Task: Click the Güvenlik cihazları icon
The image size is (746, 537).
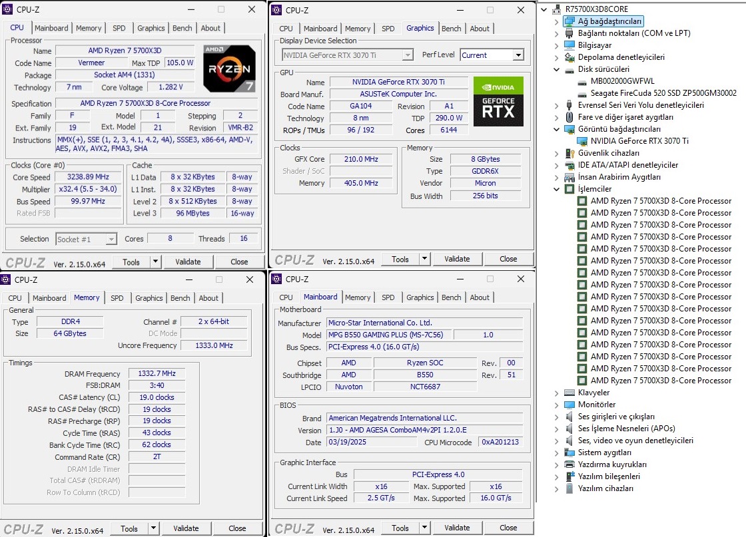Action: (569, 153)
